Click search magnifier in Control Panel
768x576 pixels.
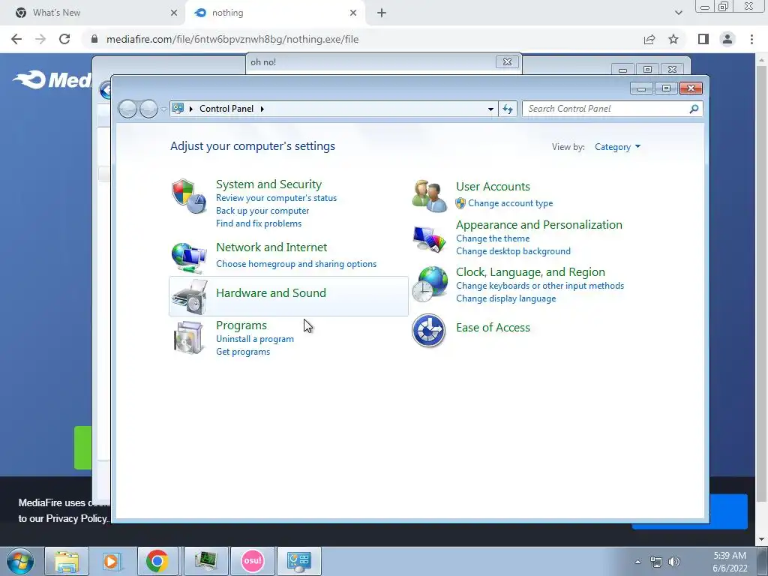[694, 109]
